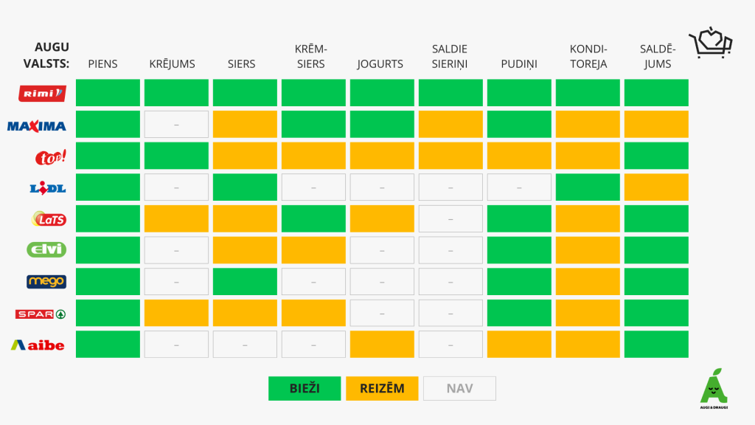This screenshot has width=755, height=425.
Task: Click the SPAR store logo
Action: coord(41,314)
